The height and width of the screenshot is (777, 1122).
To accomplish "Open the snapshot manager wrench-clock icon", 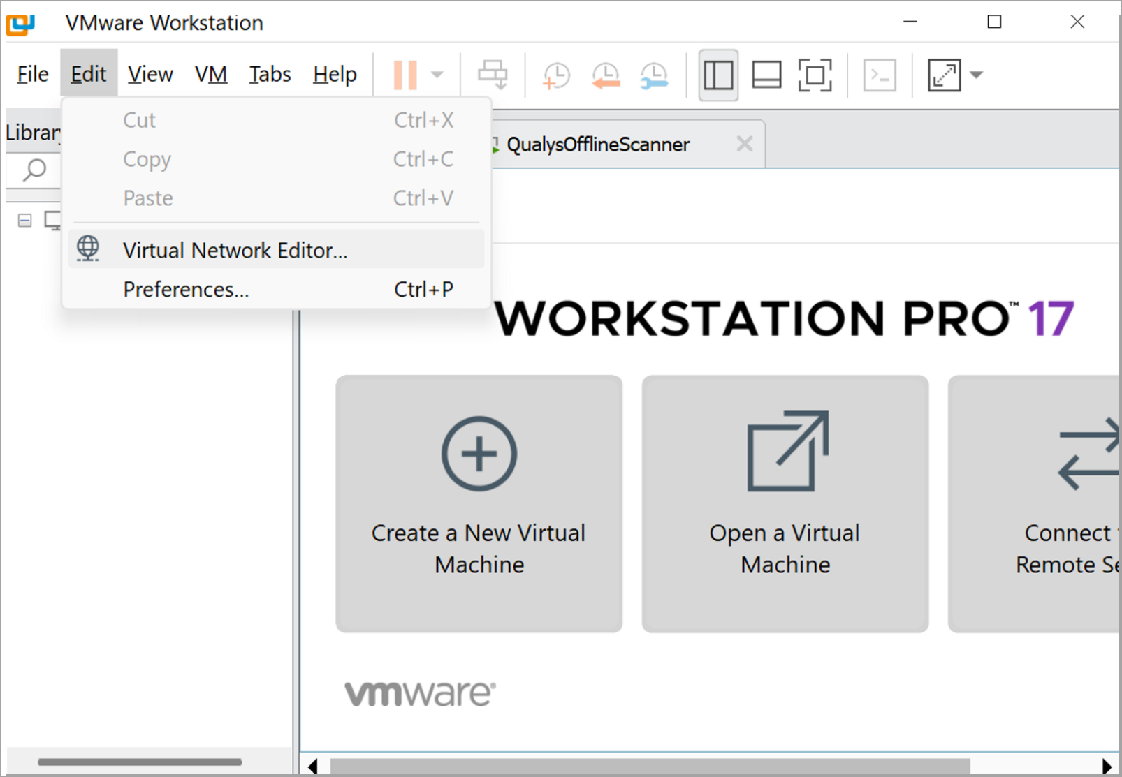I will [654, 75].
